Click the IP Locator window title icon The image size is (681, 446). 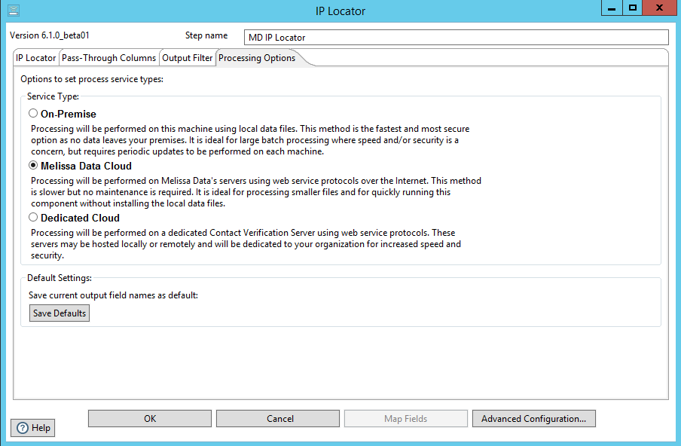coord(13,11)
